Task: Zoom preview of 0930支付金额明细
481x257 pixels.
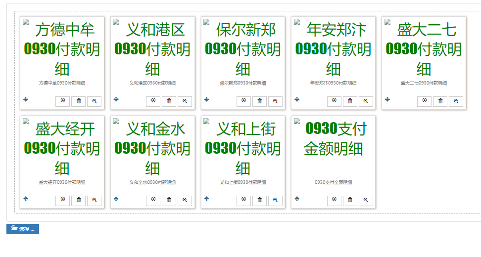Action: click(x=366, y=201)
